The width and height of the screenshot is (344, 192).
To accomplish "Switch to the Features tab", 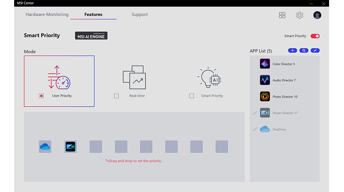I will [x=93, y=15].
